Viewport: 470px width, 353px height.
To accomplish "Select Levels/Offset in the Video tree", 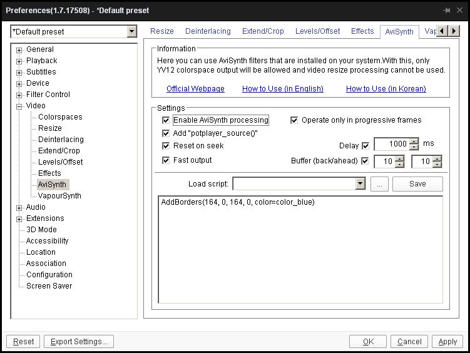I will coord(60,162).
